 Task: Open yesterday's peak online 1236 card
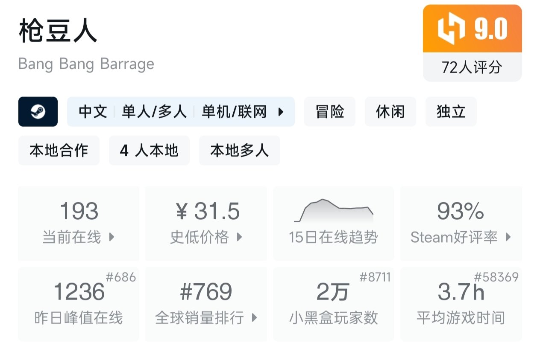click(x=79, y=304)
